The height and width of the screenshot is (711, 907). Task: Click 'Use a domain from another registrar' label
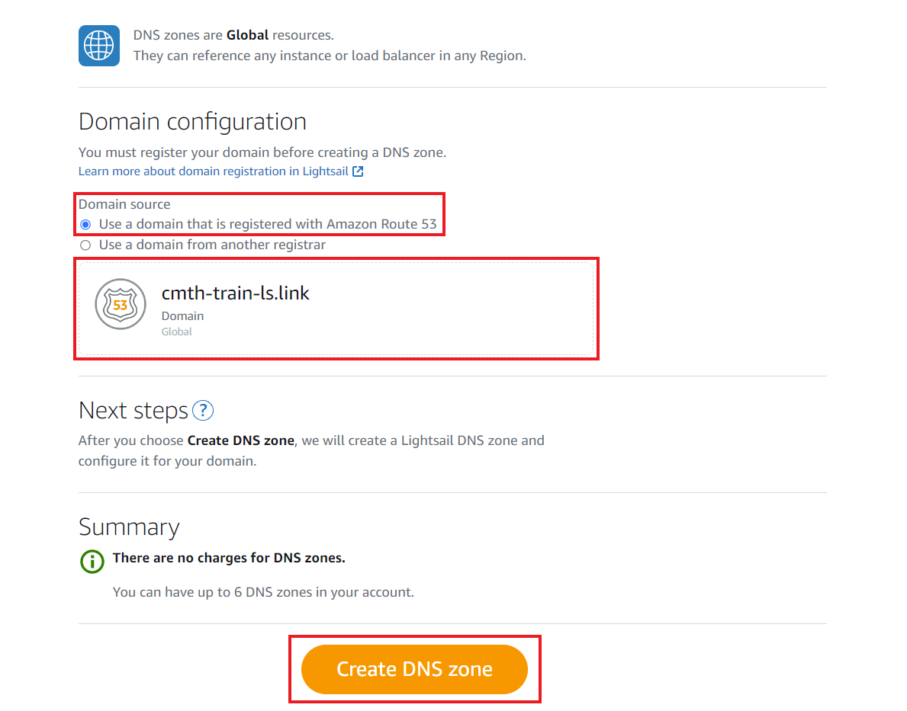tap(212, 245)
